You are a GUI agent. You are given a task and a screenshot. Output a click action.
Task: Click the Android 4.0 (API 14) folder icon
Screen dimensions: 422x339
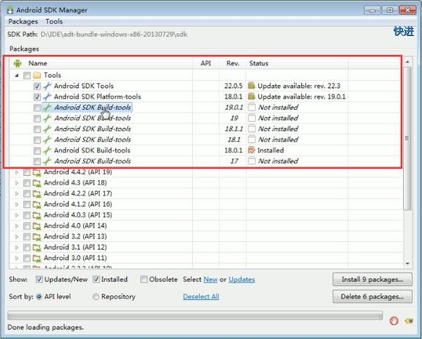pos(37,226)
